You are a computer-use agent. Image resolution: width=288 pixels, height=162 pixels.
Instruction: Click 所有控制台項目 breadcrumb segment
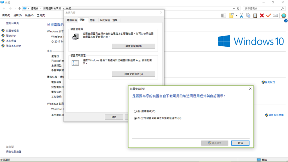click(52, 8)
